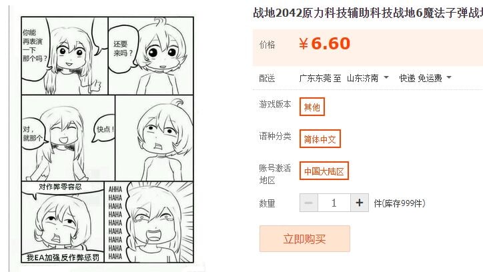Click the arrow beside 山东济南

[x=386, y=77]
